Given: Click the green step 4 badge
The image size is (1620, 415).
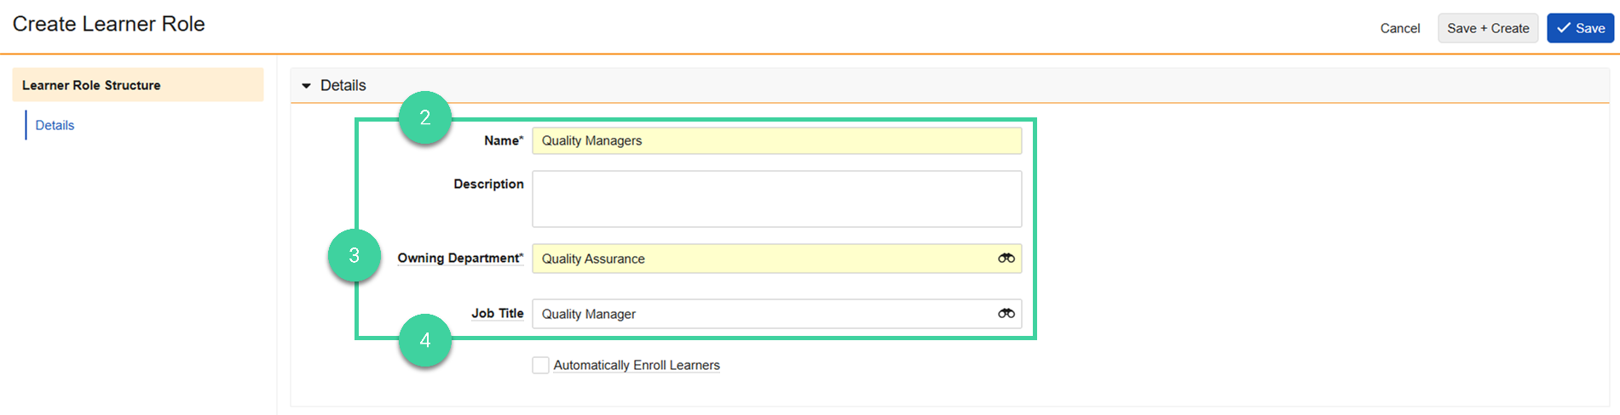Looking at the screenshot, I should (425, 341).
